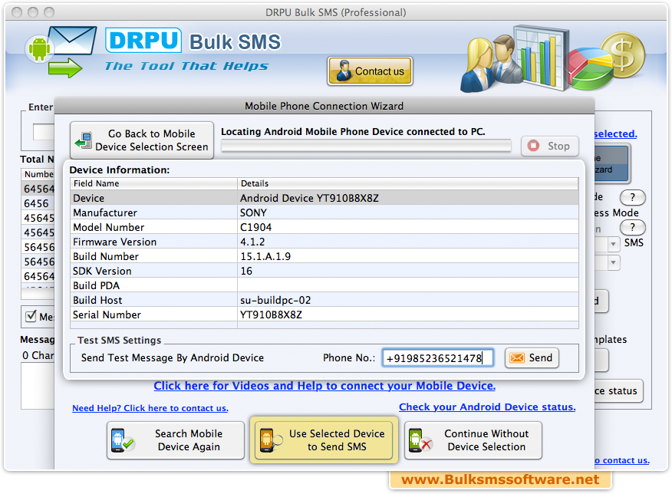The height and width of the screenshot is (494, 672).
Task: Select Build Host su-buildpc-02 value
Action: 275,300
